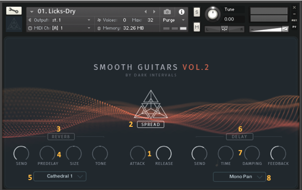Toggle the PV button in header
Viewport: 302px width, 190px height.
tap(294, 27)
